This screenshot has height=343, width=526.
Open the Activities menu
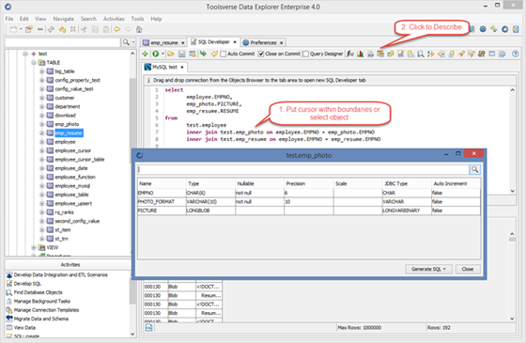(114, 19)
